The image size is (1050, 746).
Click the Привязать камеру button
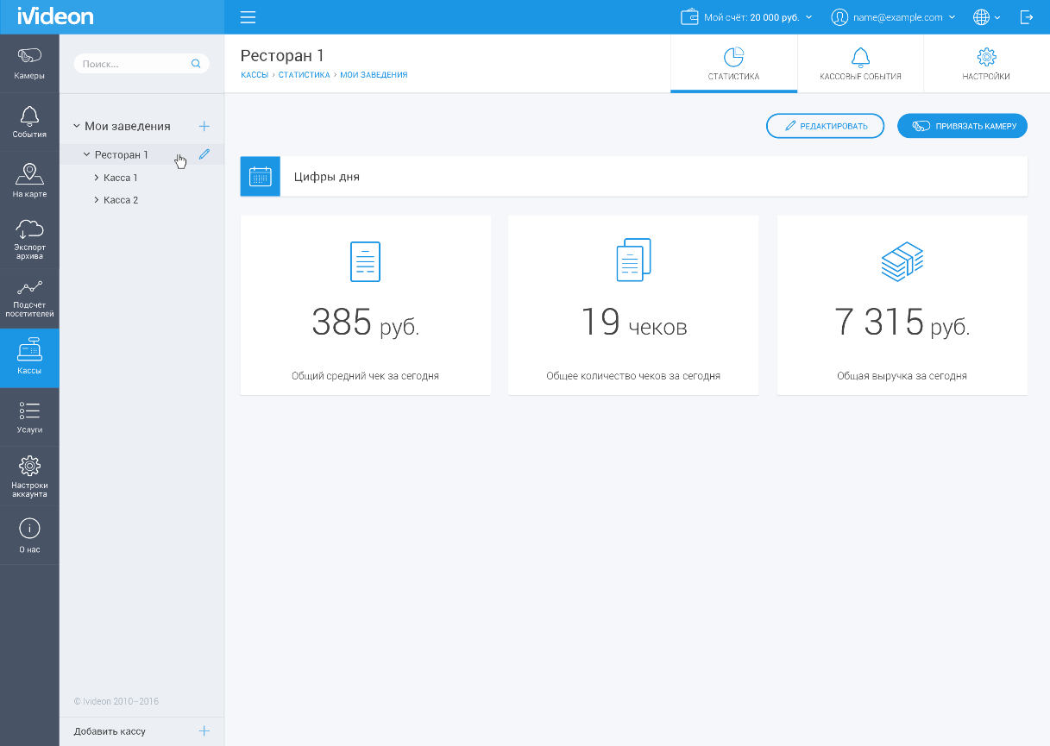point(963,126)
